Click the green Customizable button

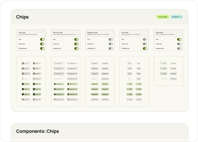coord(163,17)
